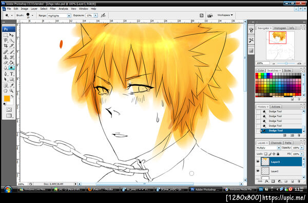Toggle lock transparent pixels
The width and height of the screenshot is (308, 203).
click(x=266, y=154)
